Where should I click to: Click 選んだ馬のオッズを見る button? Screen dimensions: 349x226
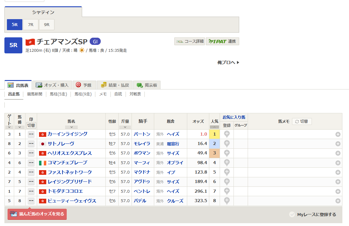tap(37, 214)
